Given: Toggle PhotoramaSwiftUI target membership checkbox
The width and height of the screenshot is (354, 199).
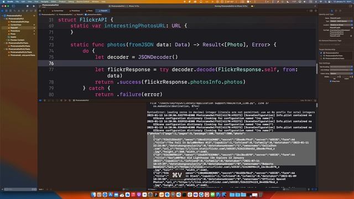Looking at the screenshot, I should pos(321,53).
